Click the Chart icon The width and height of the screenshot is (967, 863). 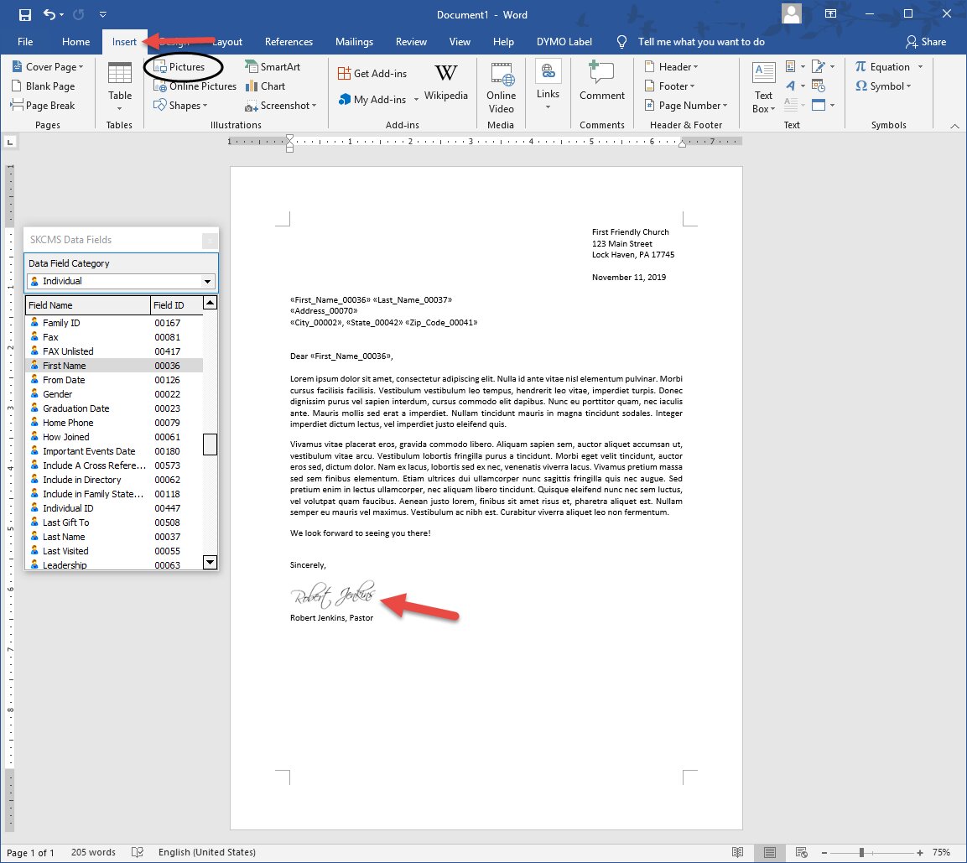coord(265,86)
